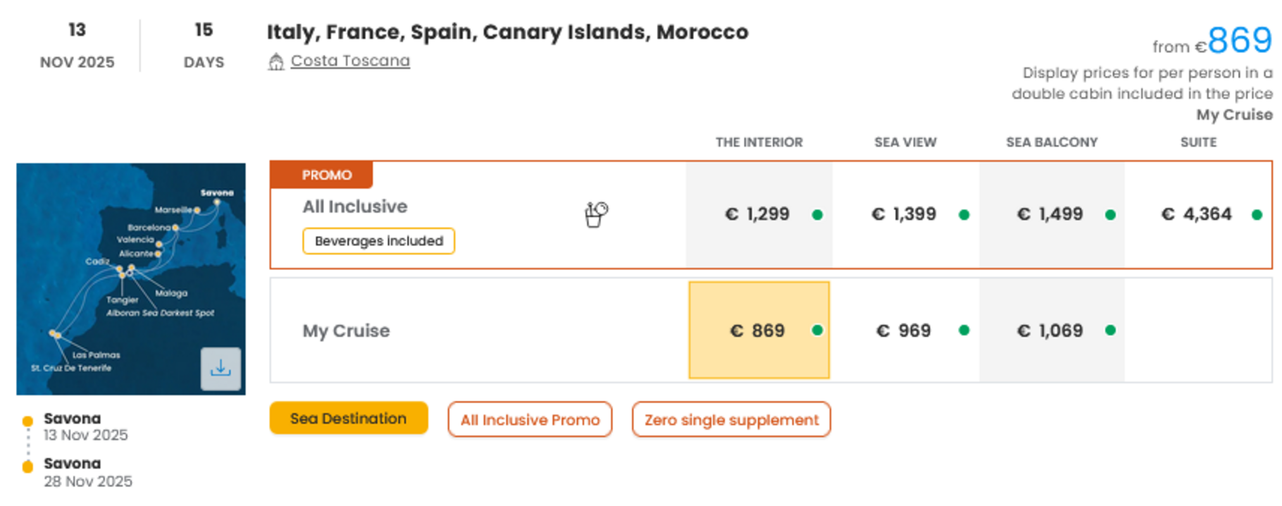Click the Sea Destination button
The image size is (1282, 506).
(349, 418)
